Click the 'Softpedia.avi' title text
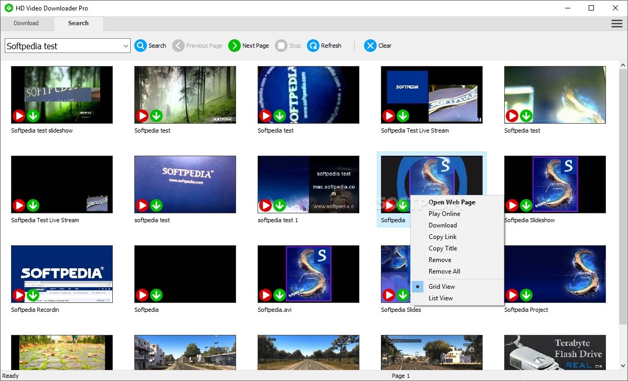The image size is (628, 381). point(274,310)
